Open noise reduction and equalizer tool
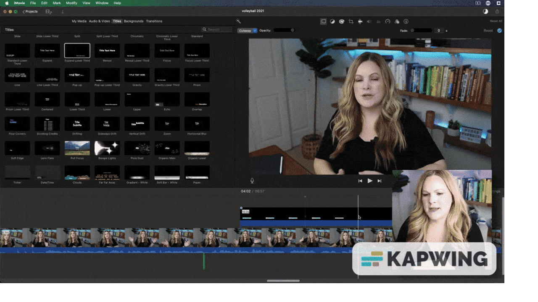This screenshot has height=302, width=538. tap(378, 21)
